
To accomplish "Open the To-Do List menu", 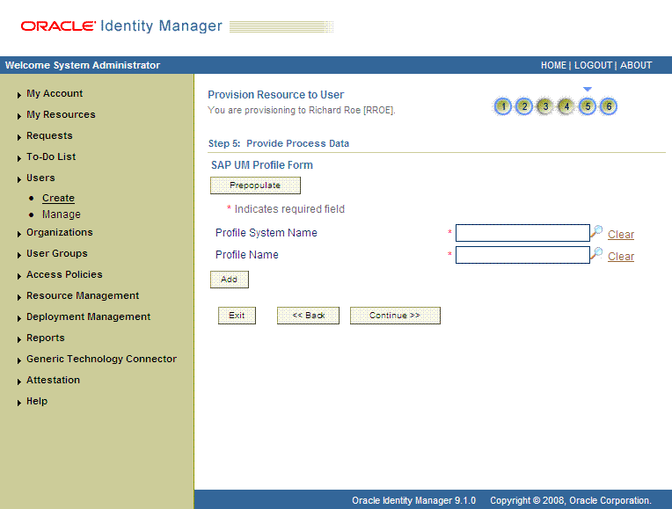I will click(51, 156).
